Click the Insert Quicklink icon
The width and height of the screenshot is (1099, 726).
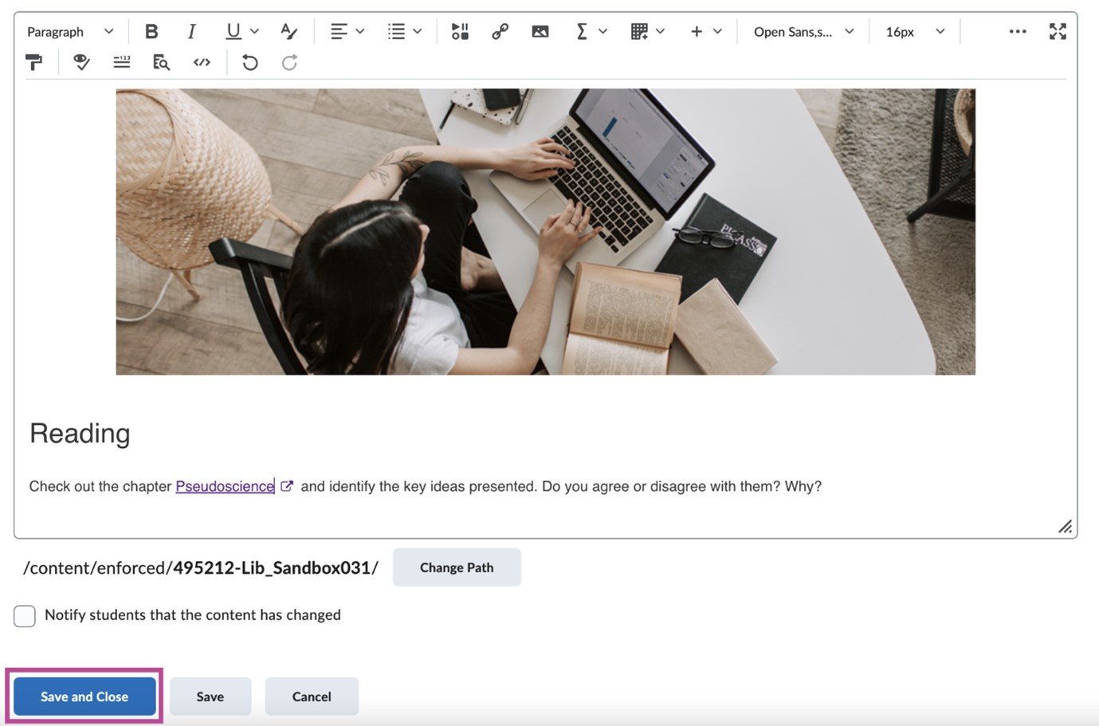point(500,32)
